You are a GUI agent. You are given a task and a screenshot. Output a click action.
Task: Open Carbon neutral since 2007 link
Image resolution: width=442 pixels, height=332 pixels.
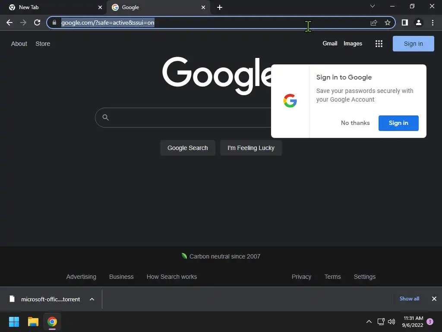point(224,256)
